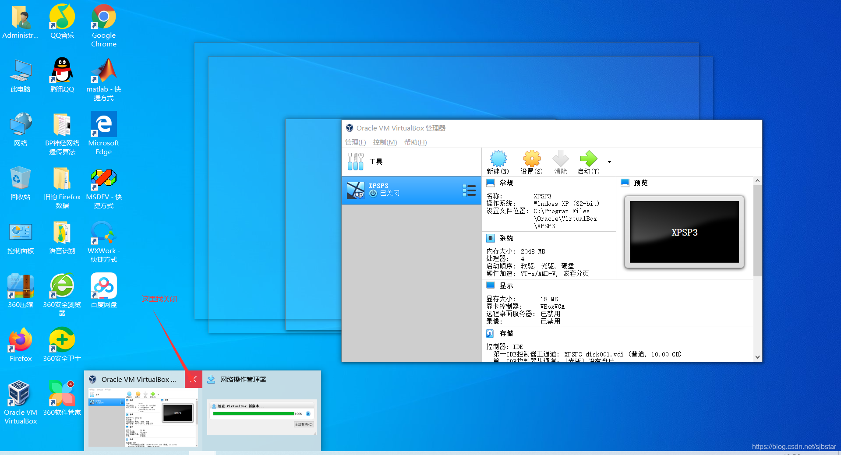The image size is (841, 455).
Task: Click the 存储 section header
Action: (506, 334)
